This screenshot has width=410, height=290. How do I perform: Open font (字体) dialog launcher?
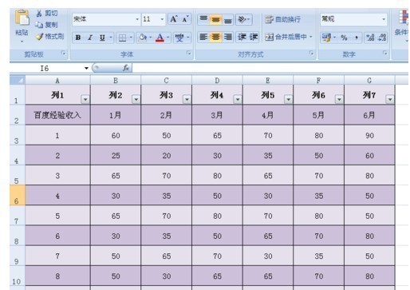pyautogui.click(x=189, y=54)
